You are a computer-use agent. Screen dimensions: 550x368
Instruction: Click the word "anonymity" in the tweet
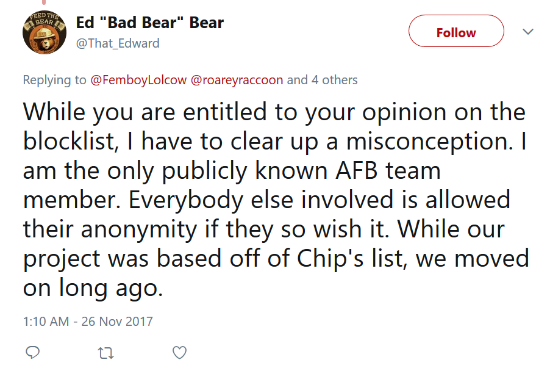point(139,230)
